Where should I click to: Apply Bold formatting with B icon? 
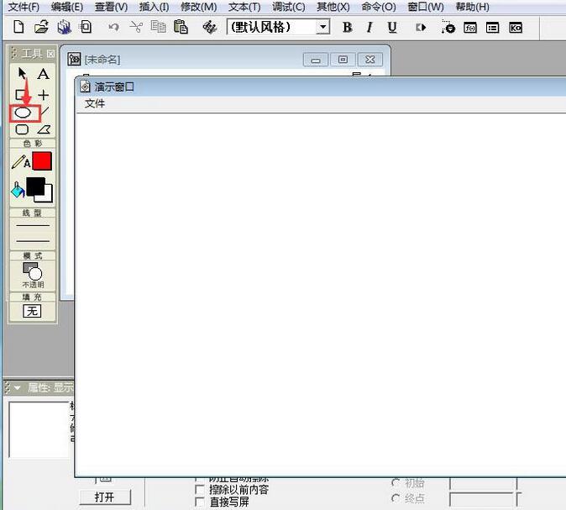(x=347, y=27)
